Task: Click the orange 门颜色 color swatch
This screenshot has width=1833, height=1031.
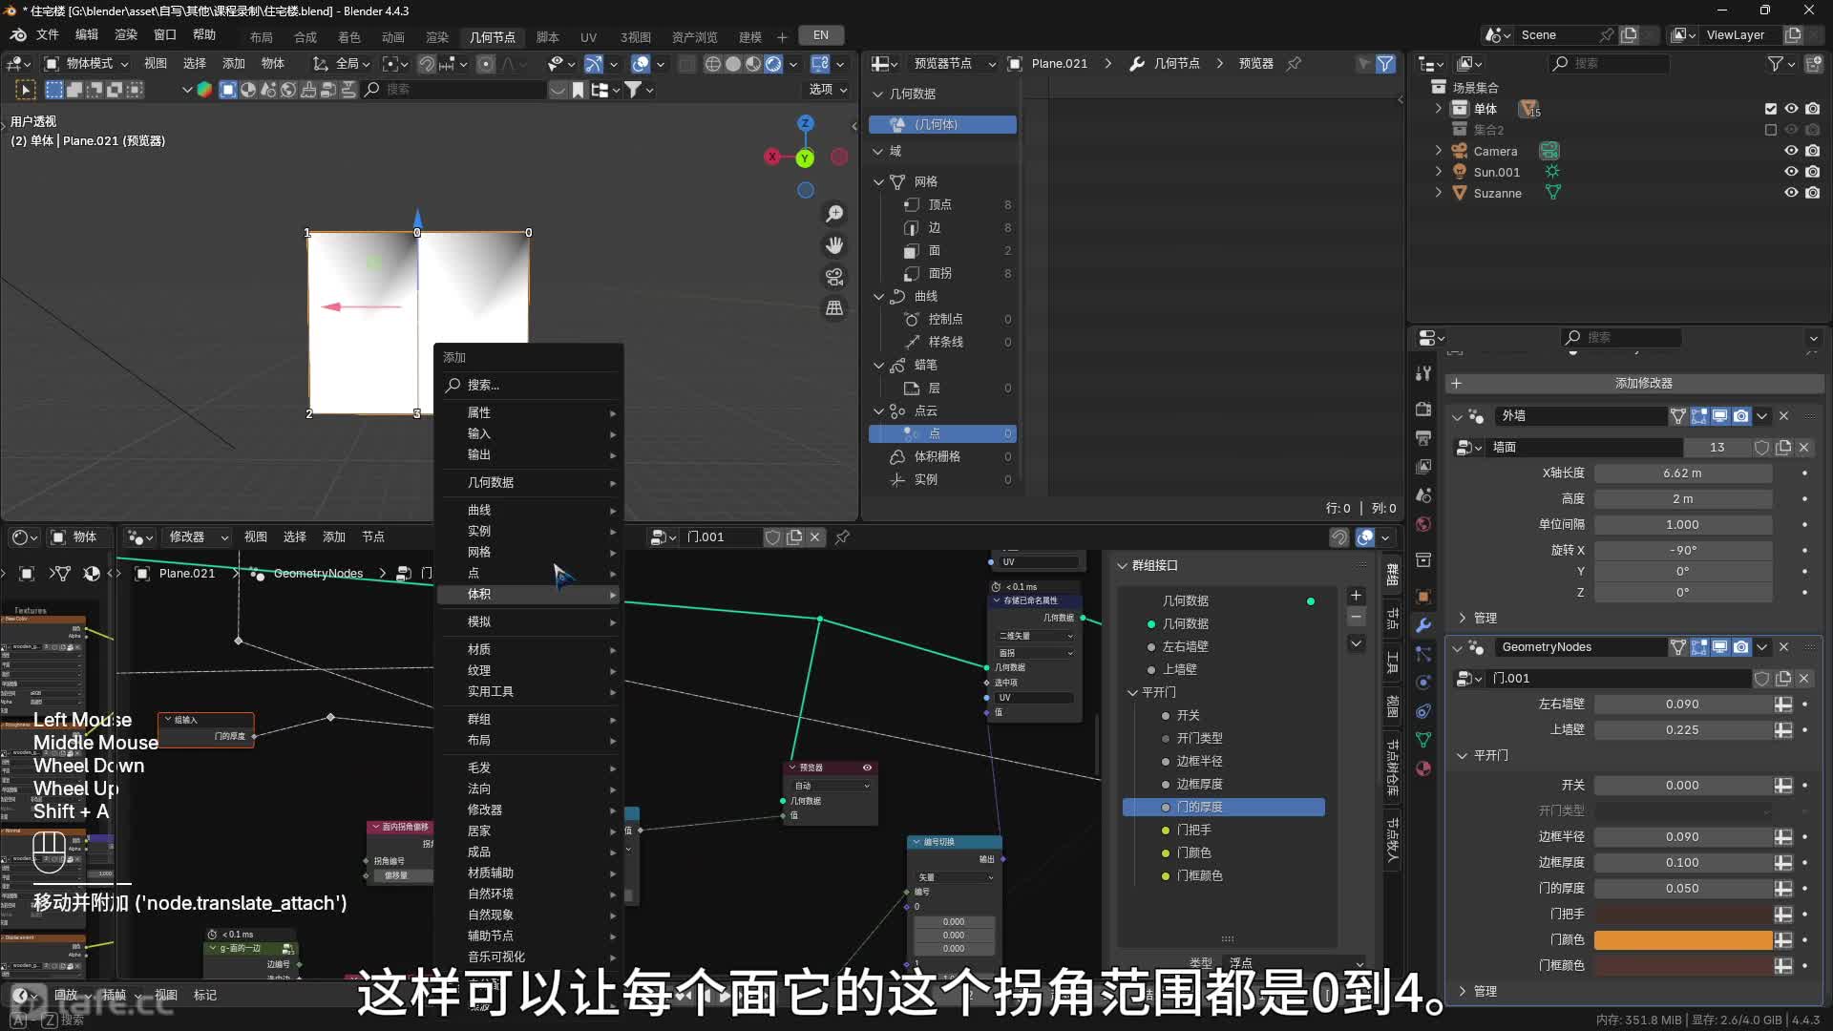Action: [x=1682, y=939]
